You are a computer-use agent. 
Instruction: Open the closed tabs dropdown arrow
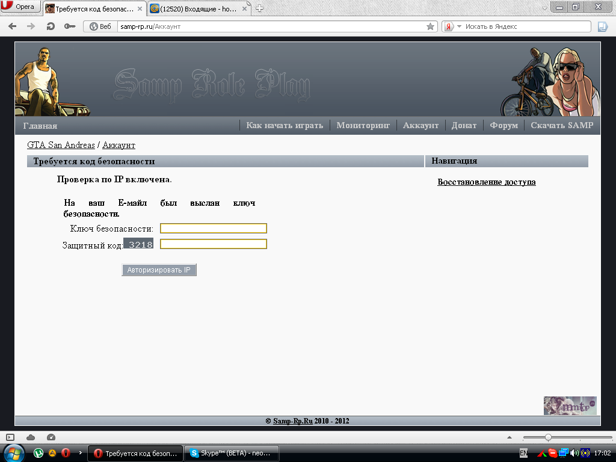pyautogui.click(x=544, y=8)
